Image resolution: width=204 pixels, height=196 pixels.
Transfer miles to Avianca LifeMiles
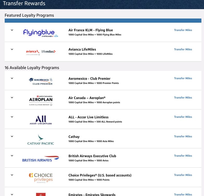[x=183, y=49]
